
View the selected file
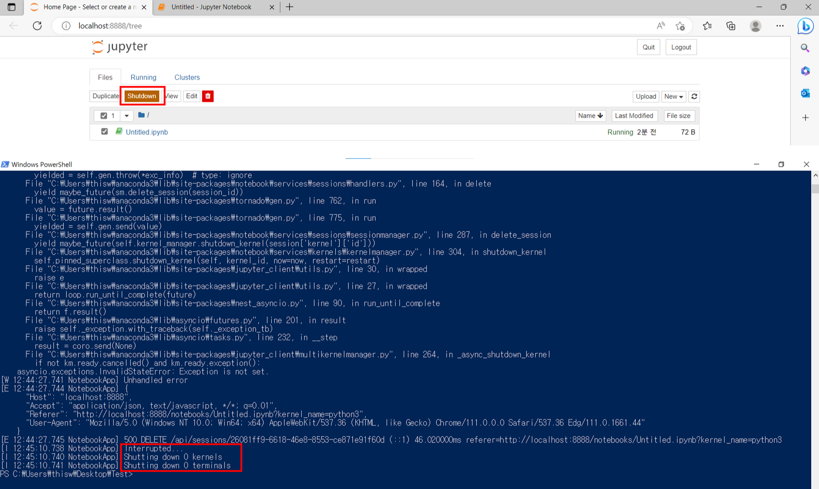pyautogui.click(x=172, y=96)
